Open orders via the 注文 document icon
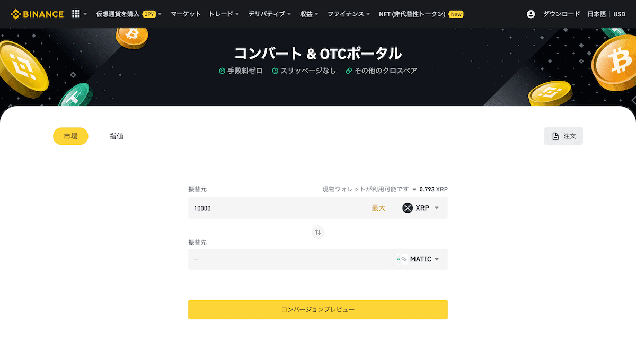This screenshot has height=349, width=636. click(555, 136)
